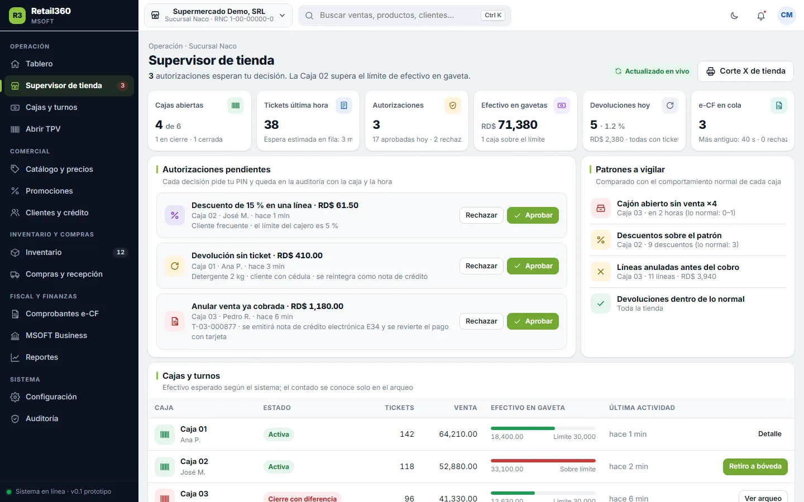This screenshot has height=502, width=804.
Task: Click the receipt icon on Tickets última hora card
Action: [x=344, y=105]
